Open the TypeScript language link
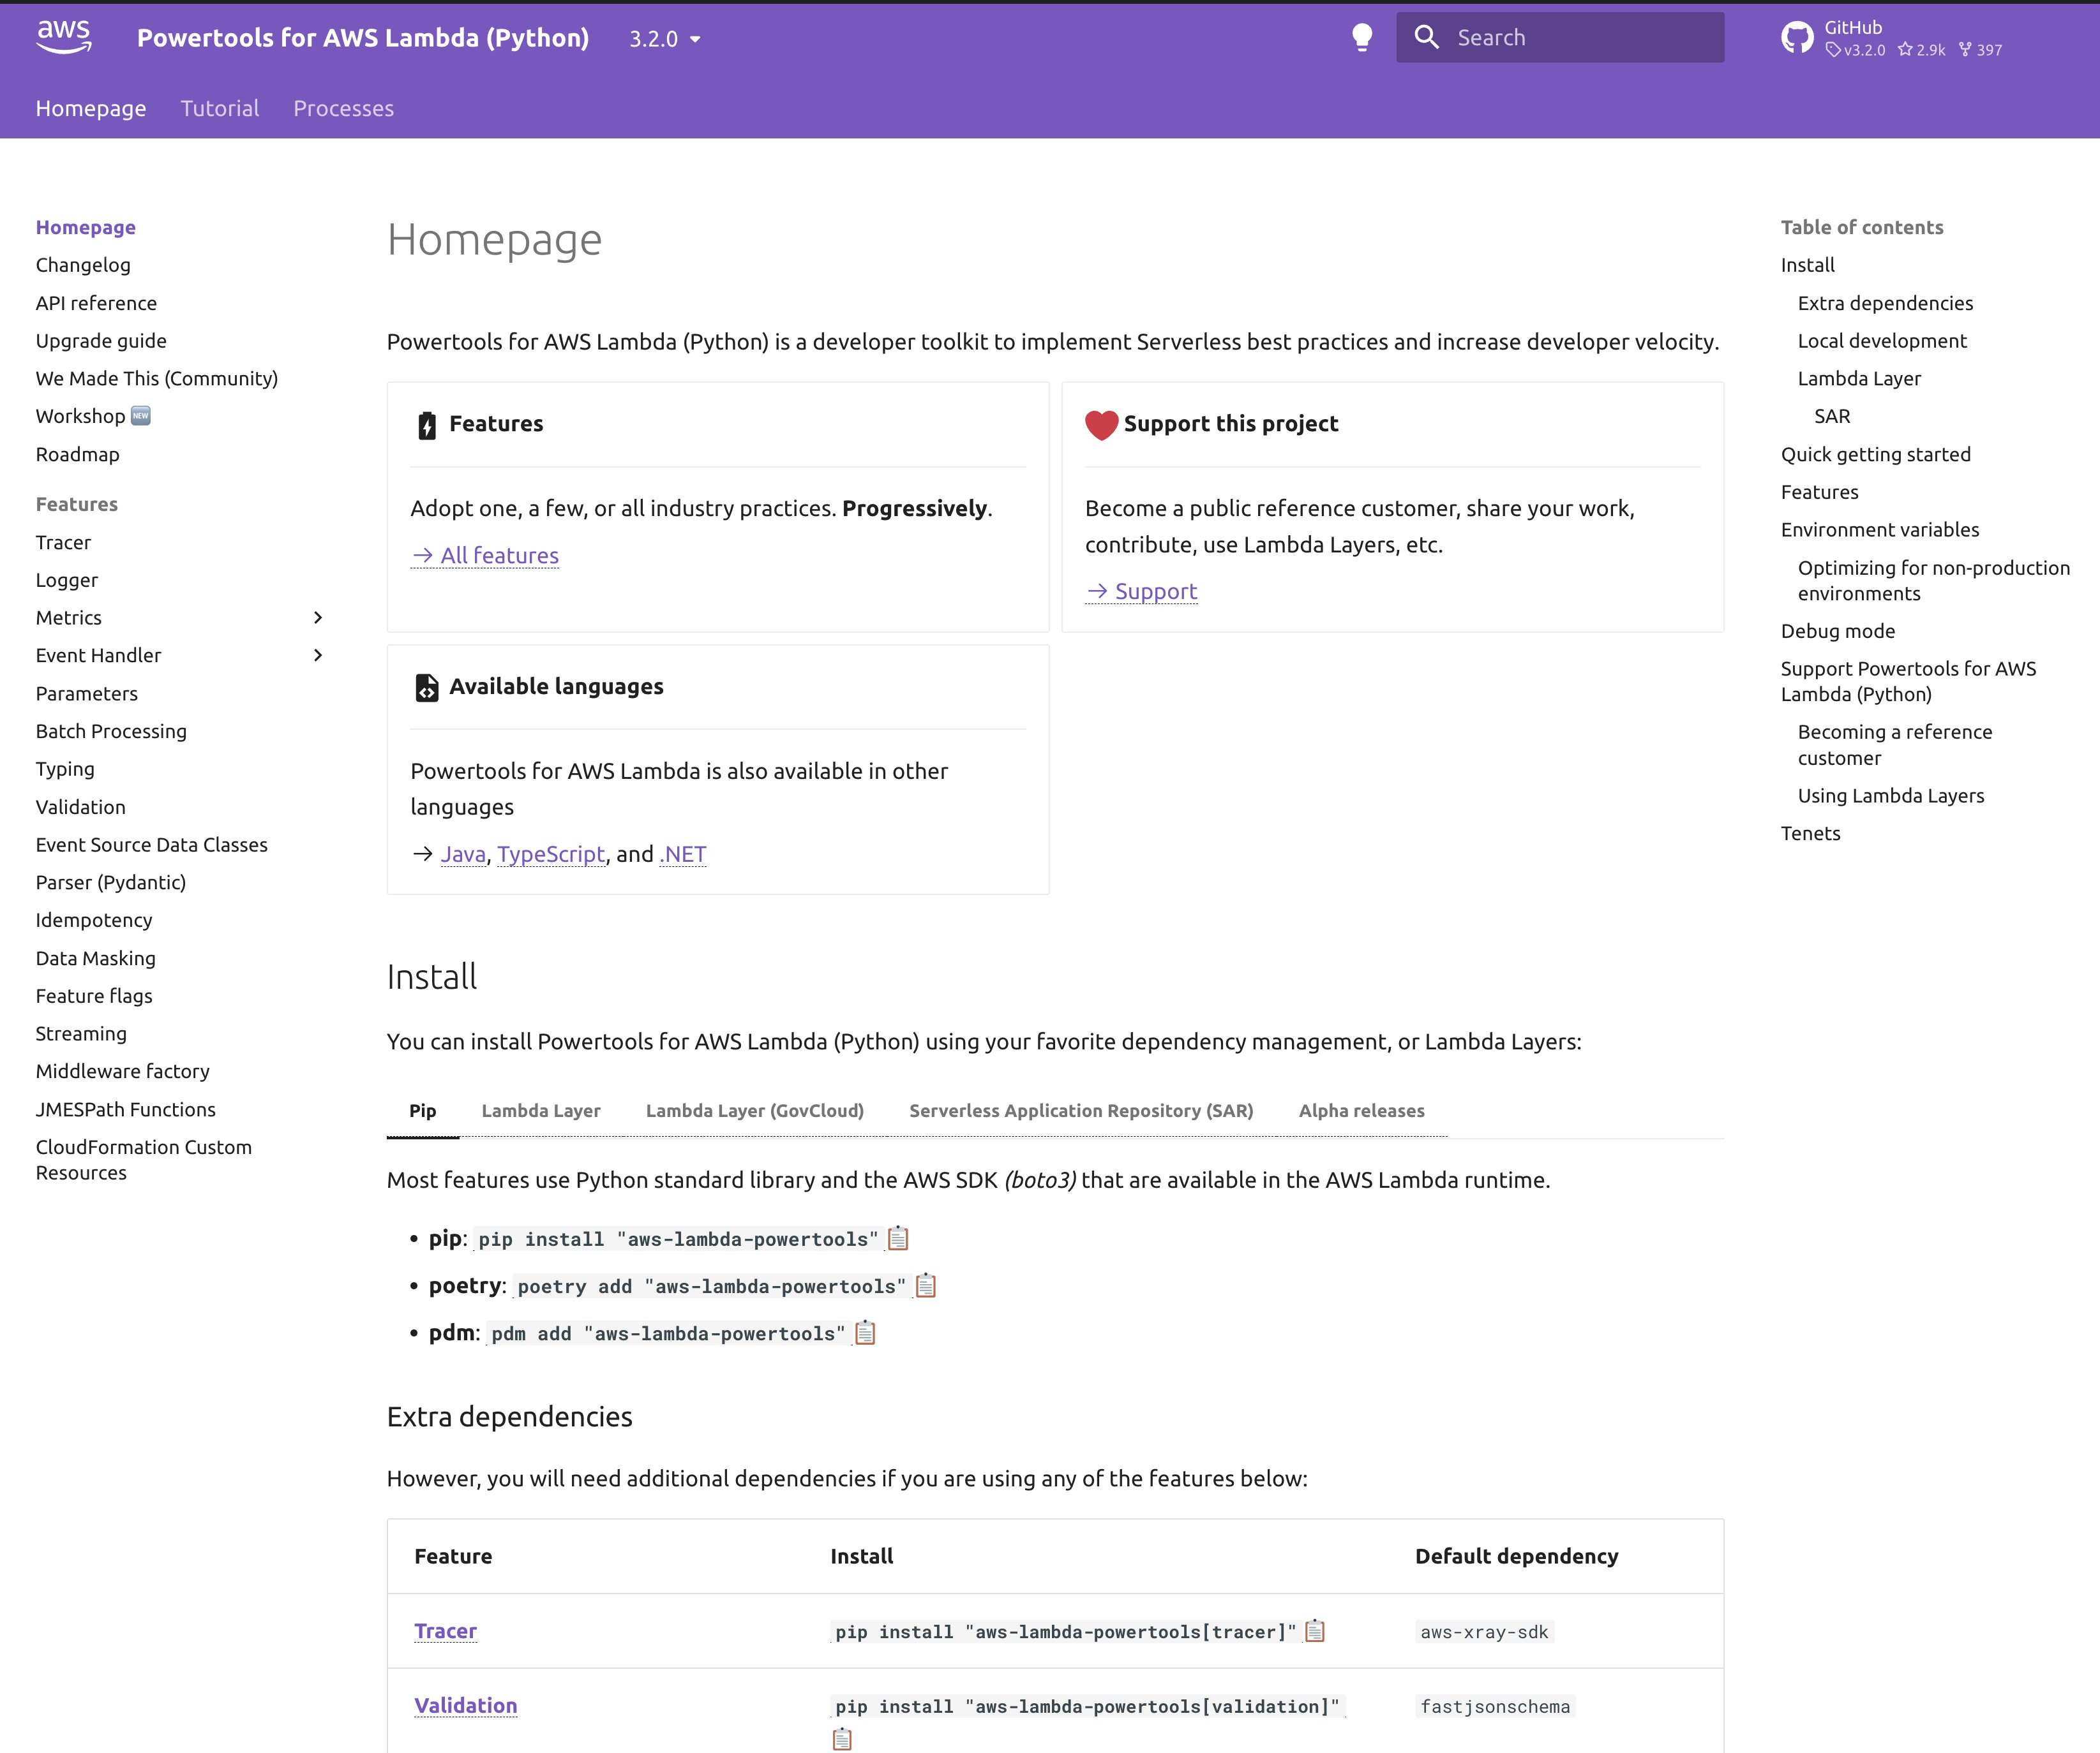This screenshot has height=1753, width=2100. [551, 855]
